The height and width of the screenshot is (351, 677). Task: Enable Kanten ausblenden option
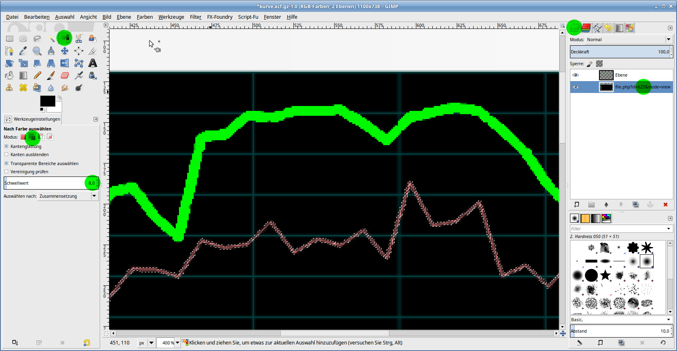click(x=6, y=155)
